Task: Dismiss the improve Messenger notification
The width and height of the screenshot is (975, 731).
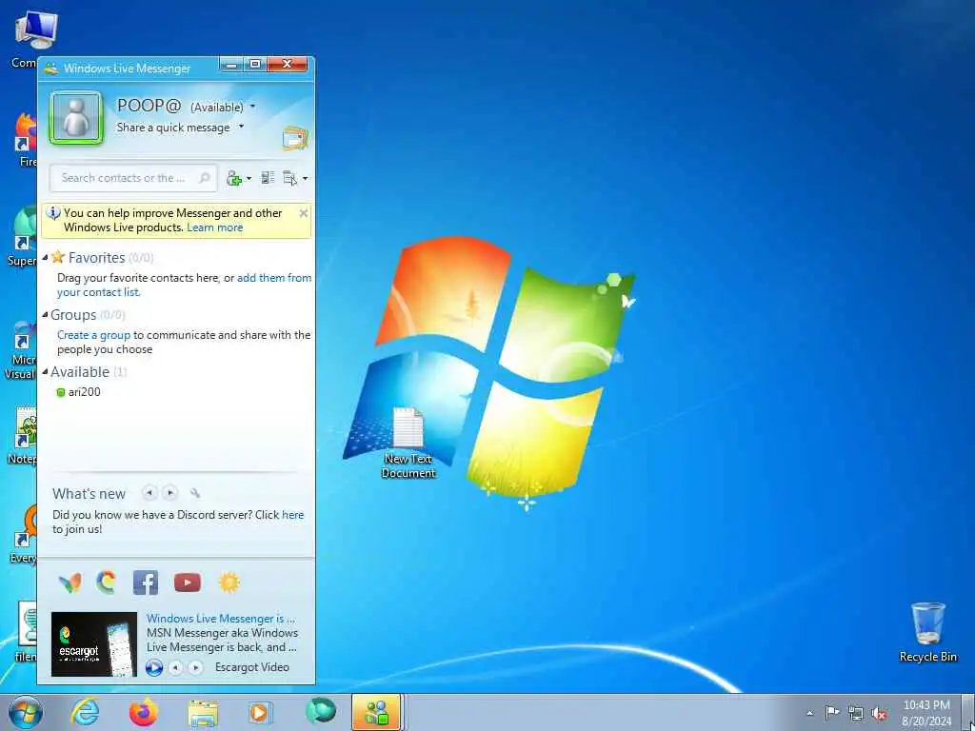Action: pyautogui.click(x=304, y=213)
